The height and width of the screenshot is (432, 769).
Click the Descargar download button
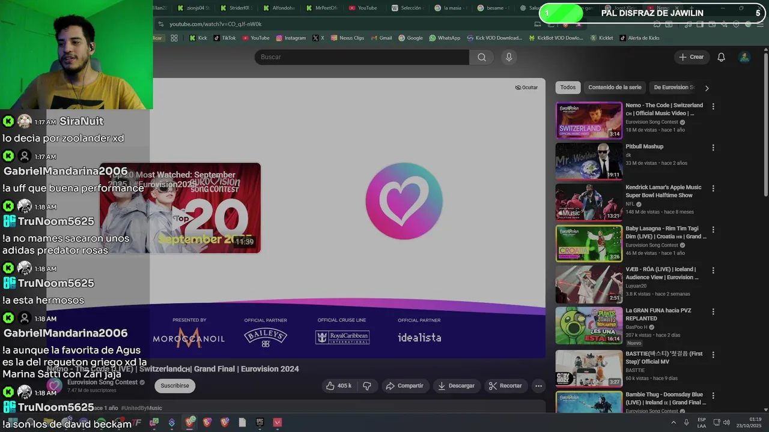coord(457,386)
